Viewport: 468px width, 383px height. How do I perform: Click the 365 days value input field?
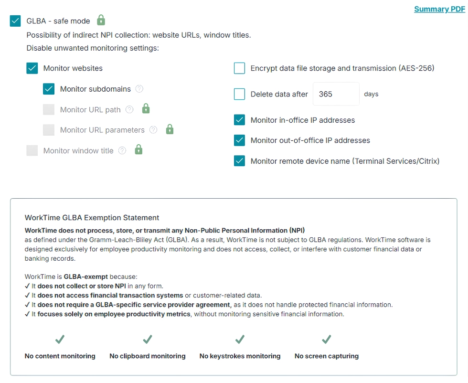(x=336, y=94)
